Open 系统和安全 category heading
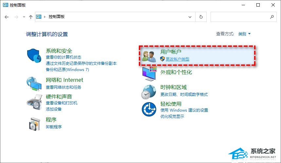 click(x=59, y=51)
